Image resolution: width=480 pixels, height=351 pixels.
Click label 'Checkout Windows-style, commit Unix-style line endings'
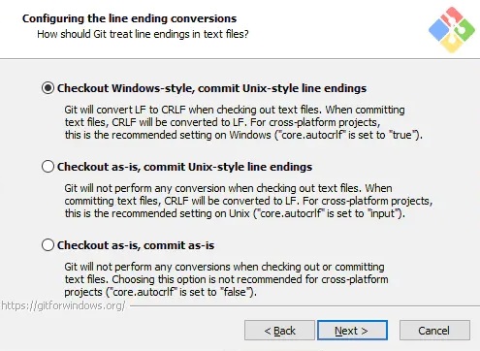211,88
